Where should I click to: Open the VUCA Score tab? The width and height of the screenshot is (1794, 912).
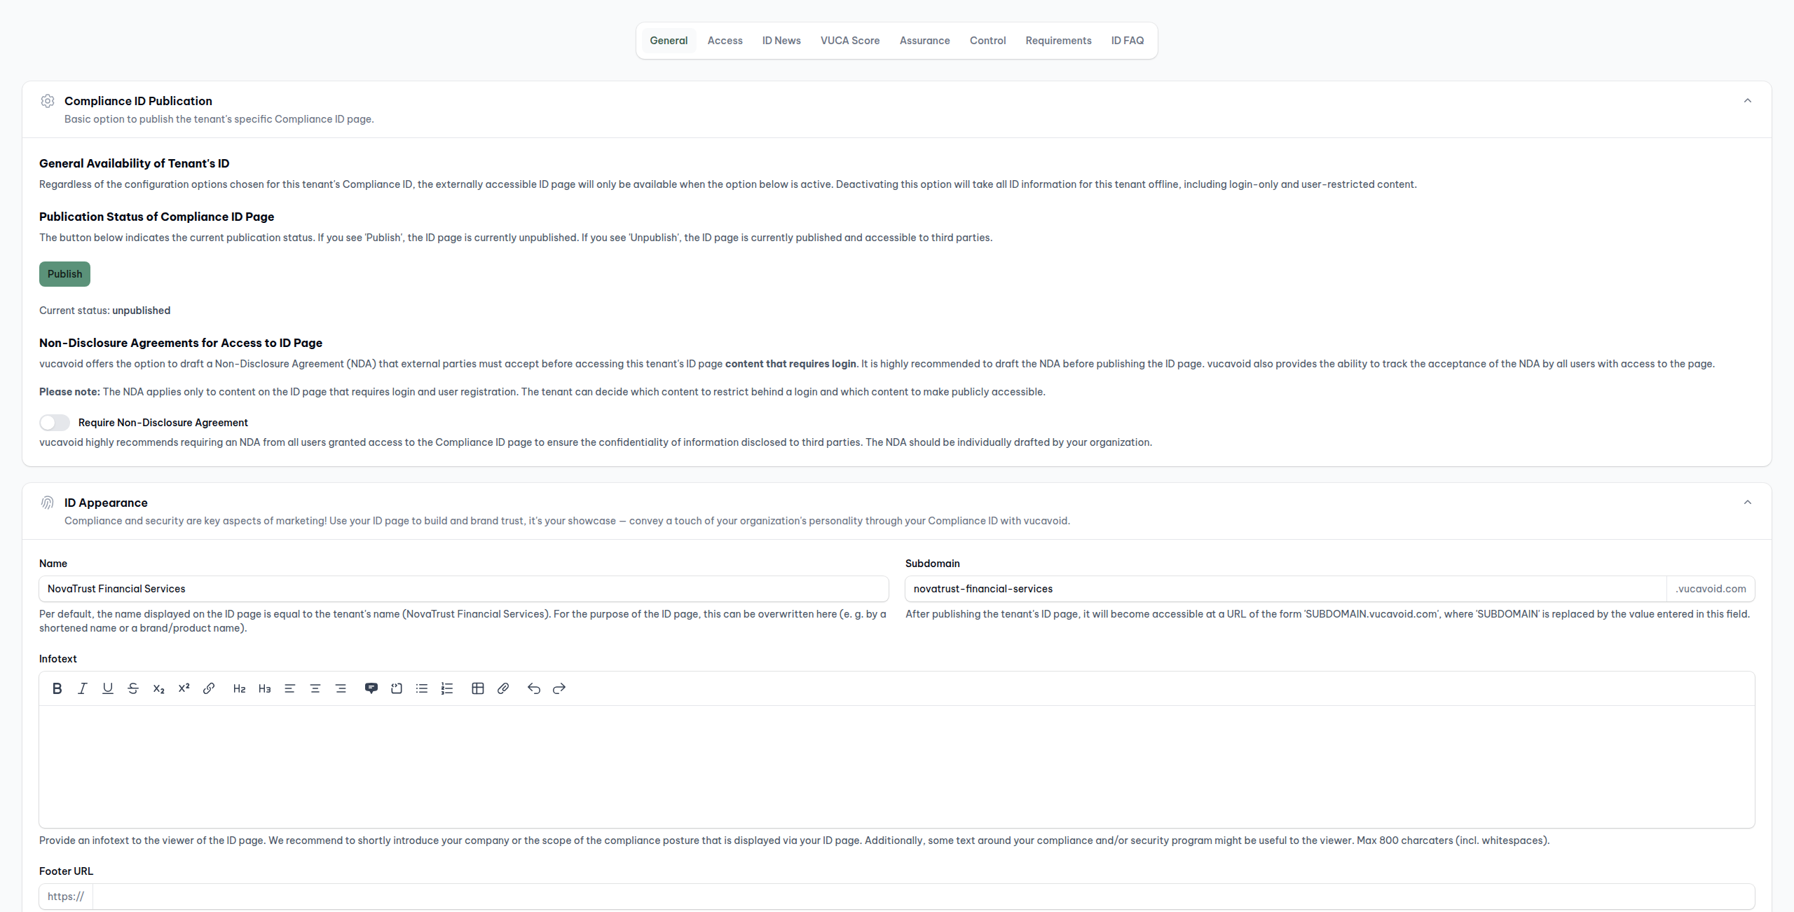point(850,41)
